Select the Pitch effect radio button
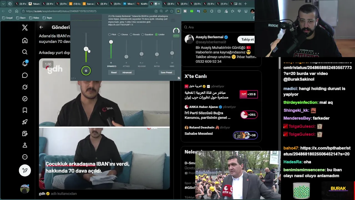Image resolution: width=355 pixels, height=200 pixels. click(x=110, y=34)
